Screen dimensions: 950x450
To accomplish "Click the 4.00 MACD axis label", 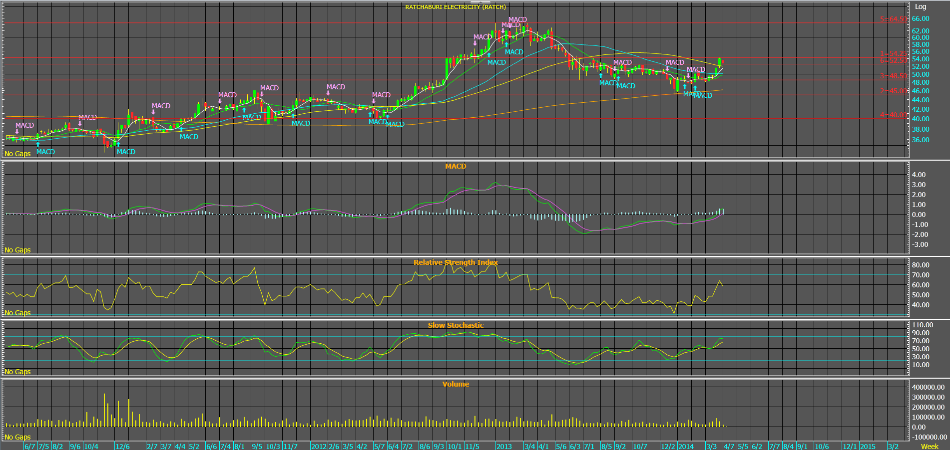I will coord(919,175).
